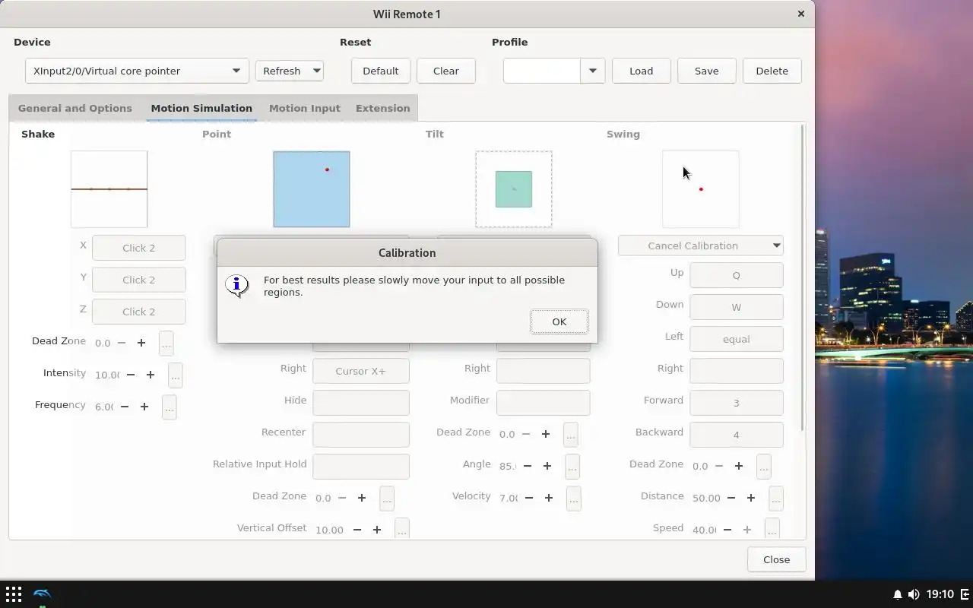Viewport: 973px width, 608px height.
Task: Click the Shake Y mapping button
Action: [138, 280]
